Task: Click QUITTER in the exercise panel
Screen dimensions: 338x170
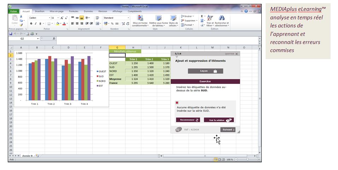Action: tap(231, 54)
